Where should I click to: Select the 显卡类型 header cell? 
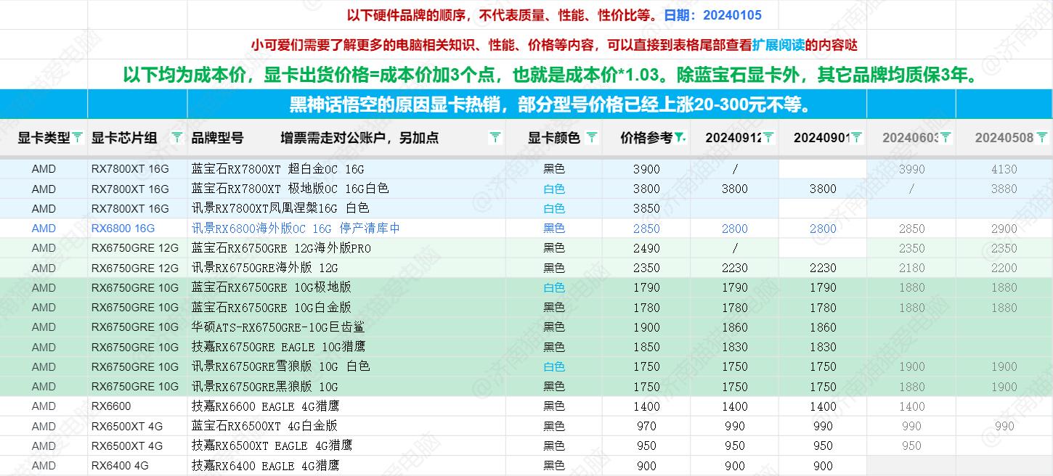[x=44, y=137]
